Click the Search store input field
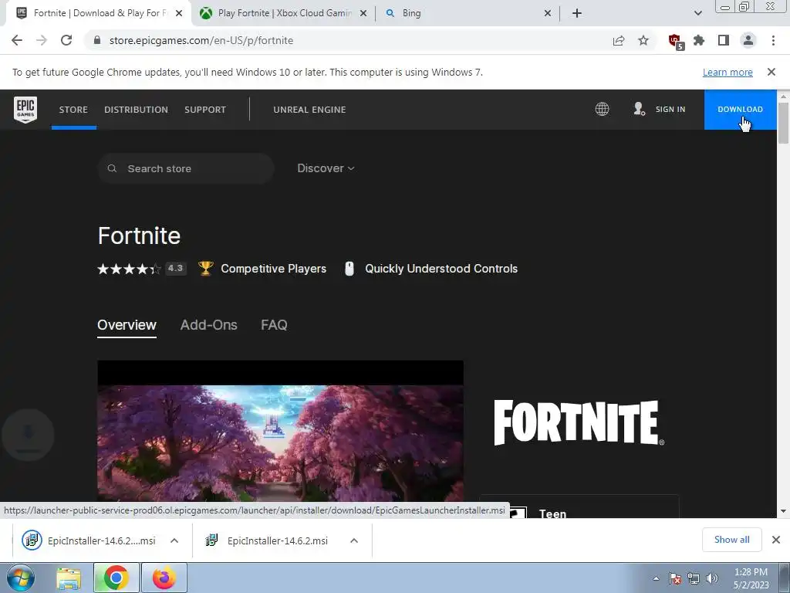The height and width of the screenshot is (593, 790). tap(186, 168)
